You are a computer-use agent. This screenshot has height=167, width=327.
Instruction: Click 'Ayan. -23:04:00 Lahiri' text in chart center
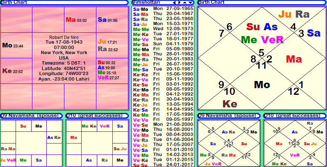[64, 79]
